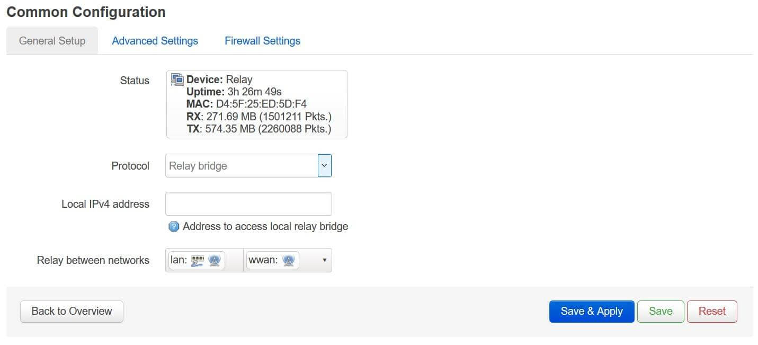
Task: Expand the Protocol dropdown chevron
Action: pos(324,166)
